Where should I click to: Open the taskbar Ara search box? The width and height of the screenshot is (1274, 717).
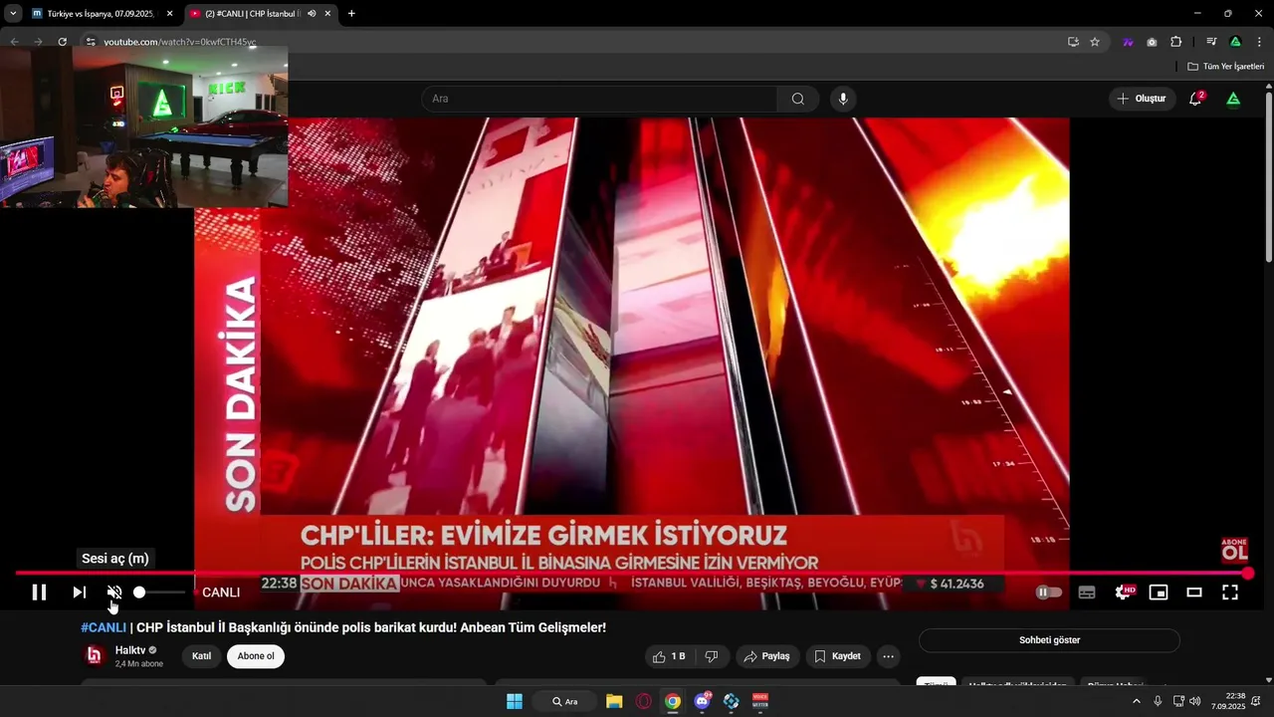click(564, 701)
